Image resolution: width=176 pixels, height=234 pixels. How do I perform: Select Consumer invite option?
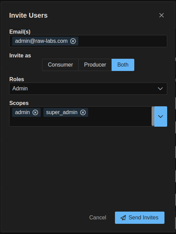(60, 65)
